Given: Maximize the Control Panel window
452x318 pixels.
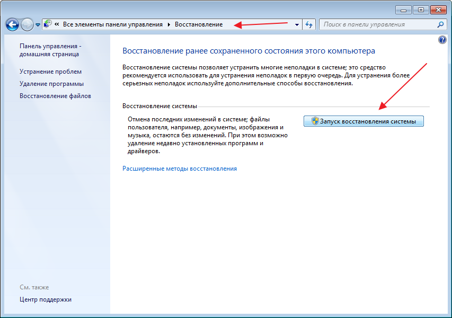Looking at the screenshot, I should [422, 10].
